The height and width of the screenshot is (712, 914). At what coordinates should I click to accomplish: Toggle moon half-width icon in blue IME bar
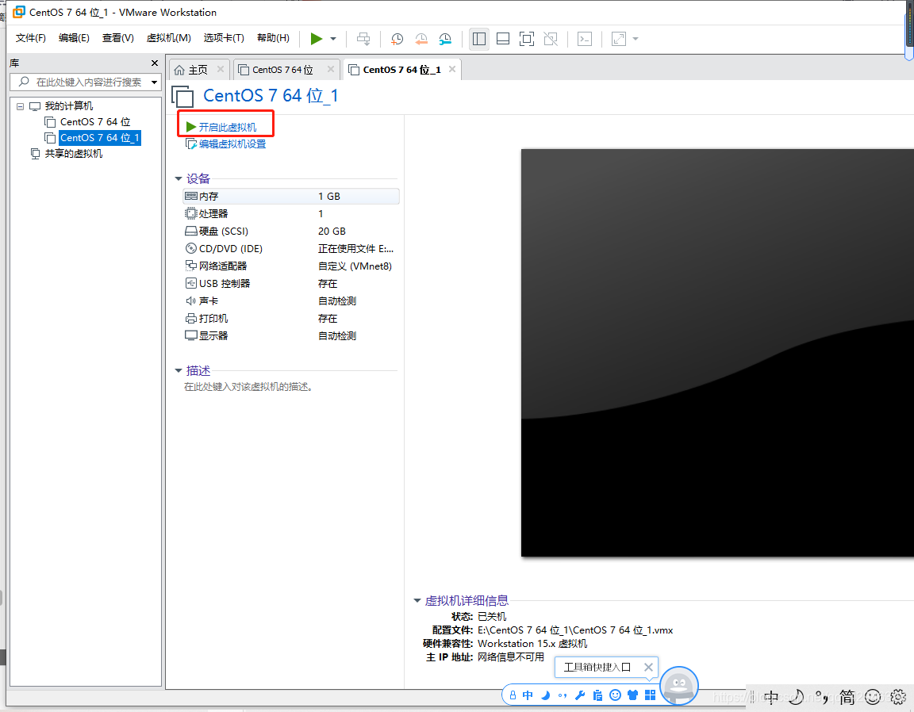(x=546, y=695)
